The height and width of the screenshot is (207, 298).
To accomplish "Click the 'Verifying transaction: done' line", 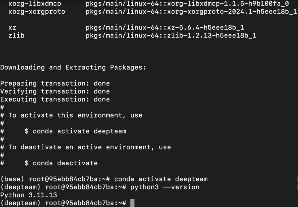I will 55,91.
